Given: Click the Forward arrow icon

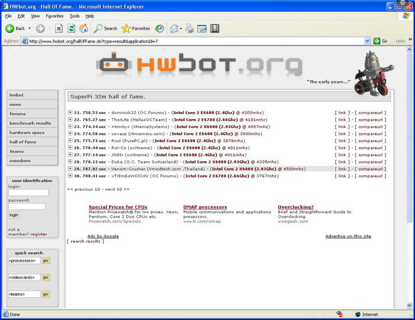Looking at the screenshot, I should pos(40,29).
